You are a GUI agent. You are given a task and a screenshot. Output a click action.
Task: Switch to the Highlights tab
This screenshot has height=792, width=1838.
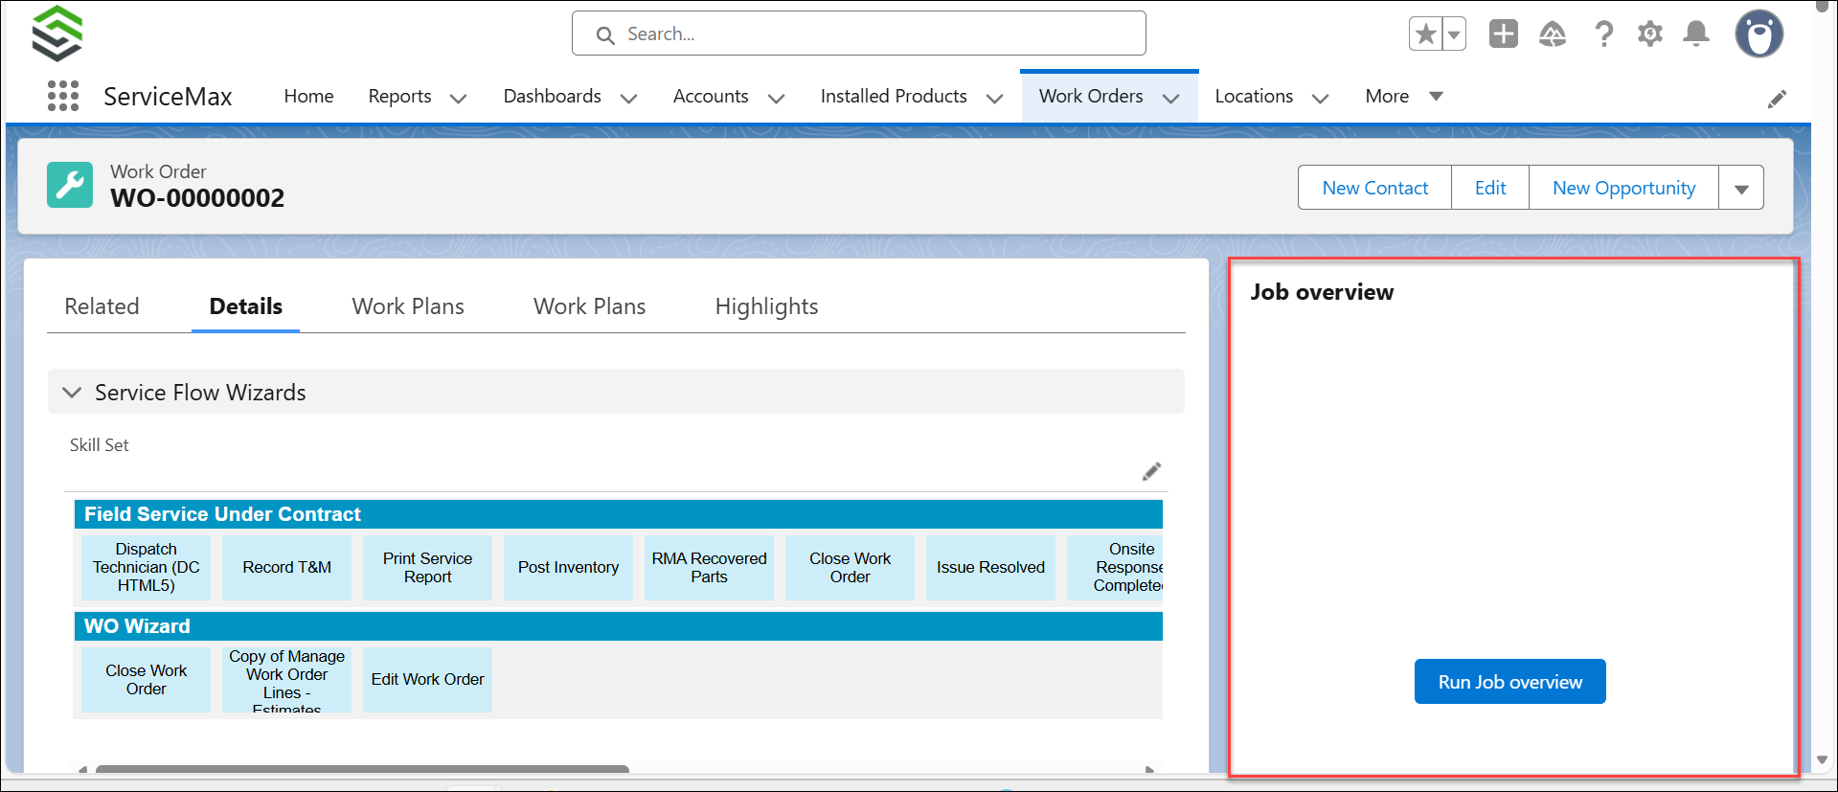coord(766,306)
